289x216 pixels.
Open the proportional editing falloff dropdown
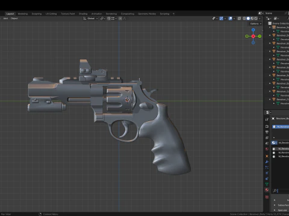pos(125,19)
